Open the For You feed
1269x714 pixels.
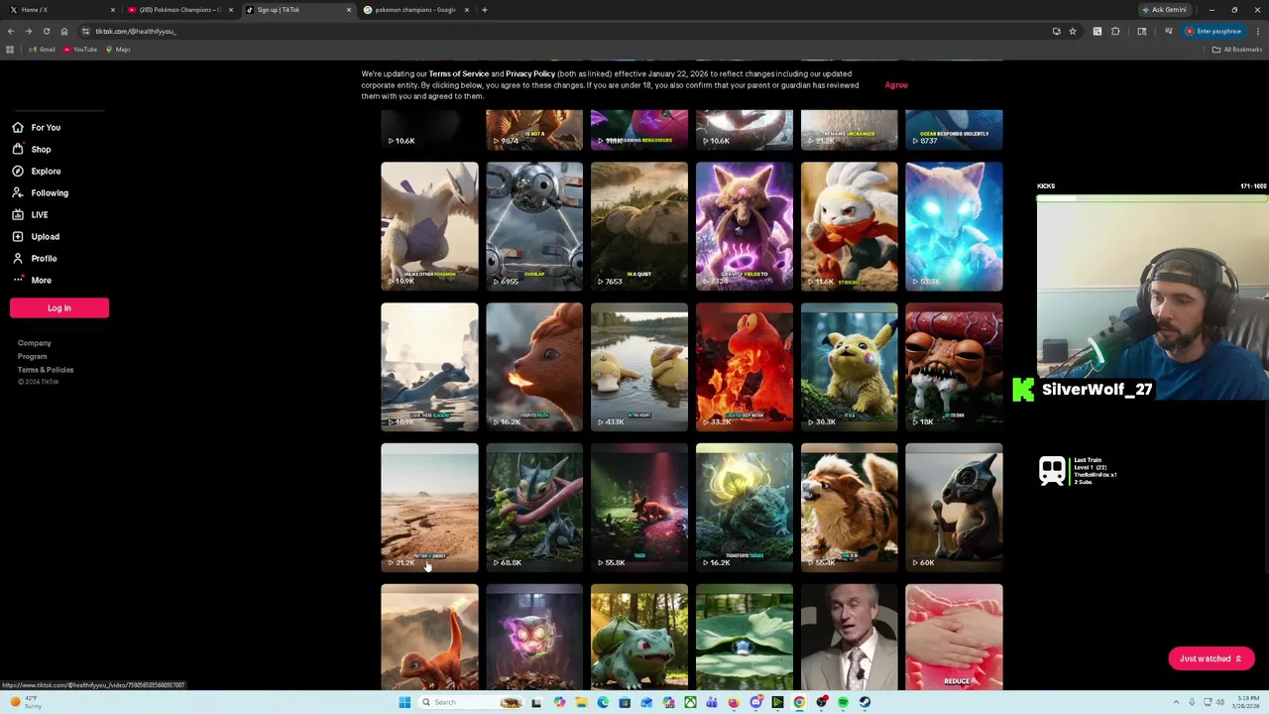coord(37,127)
